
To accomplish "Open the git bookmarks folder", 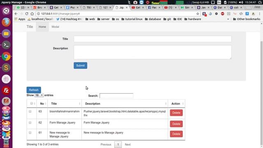I will (167, 19).
